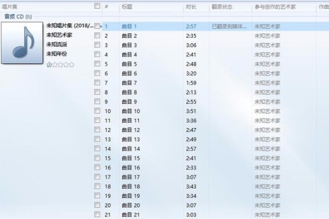Check the box for 曲目 9
329x219 pixels.
pos(97,101)
